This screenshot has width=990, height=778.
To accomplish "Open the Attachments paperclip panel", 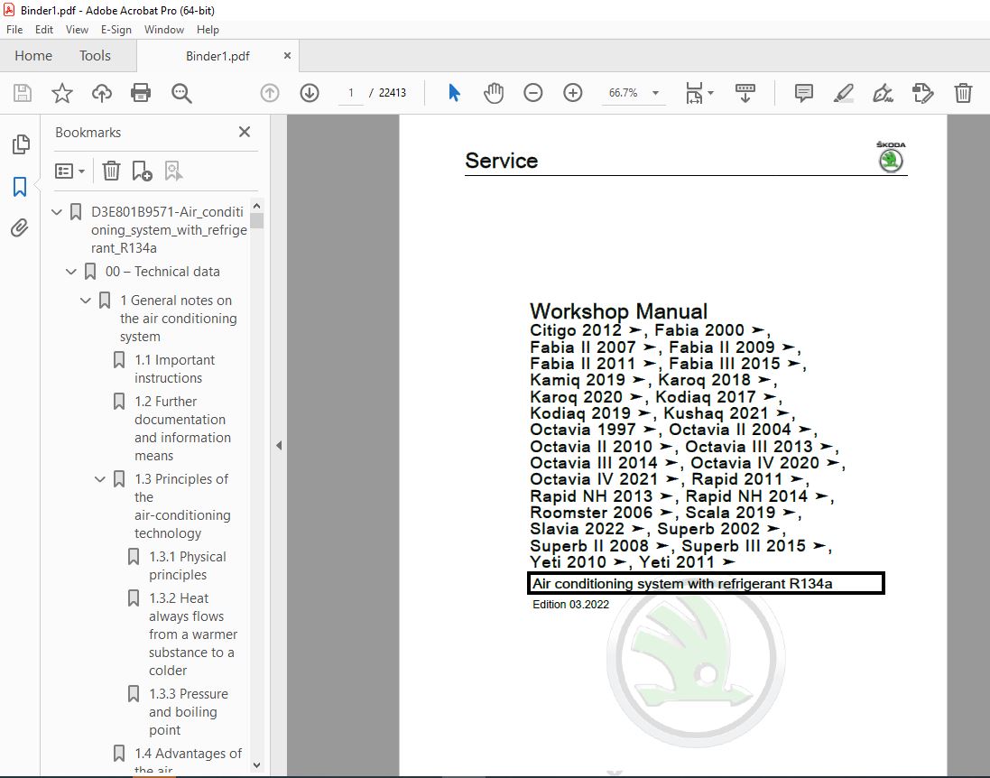I will coord(20,228).
